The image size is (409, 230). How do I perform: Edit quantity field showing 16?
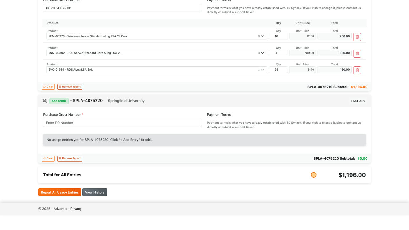coord(278,36)
